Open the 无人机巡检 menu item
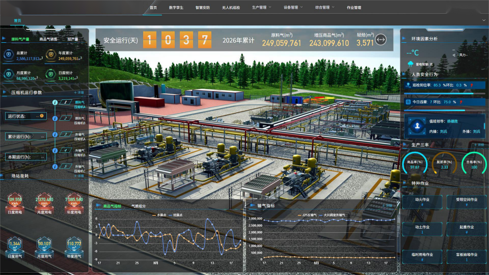Image resolution: width=489 pixels, height=275 pixels. point(230,8)
